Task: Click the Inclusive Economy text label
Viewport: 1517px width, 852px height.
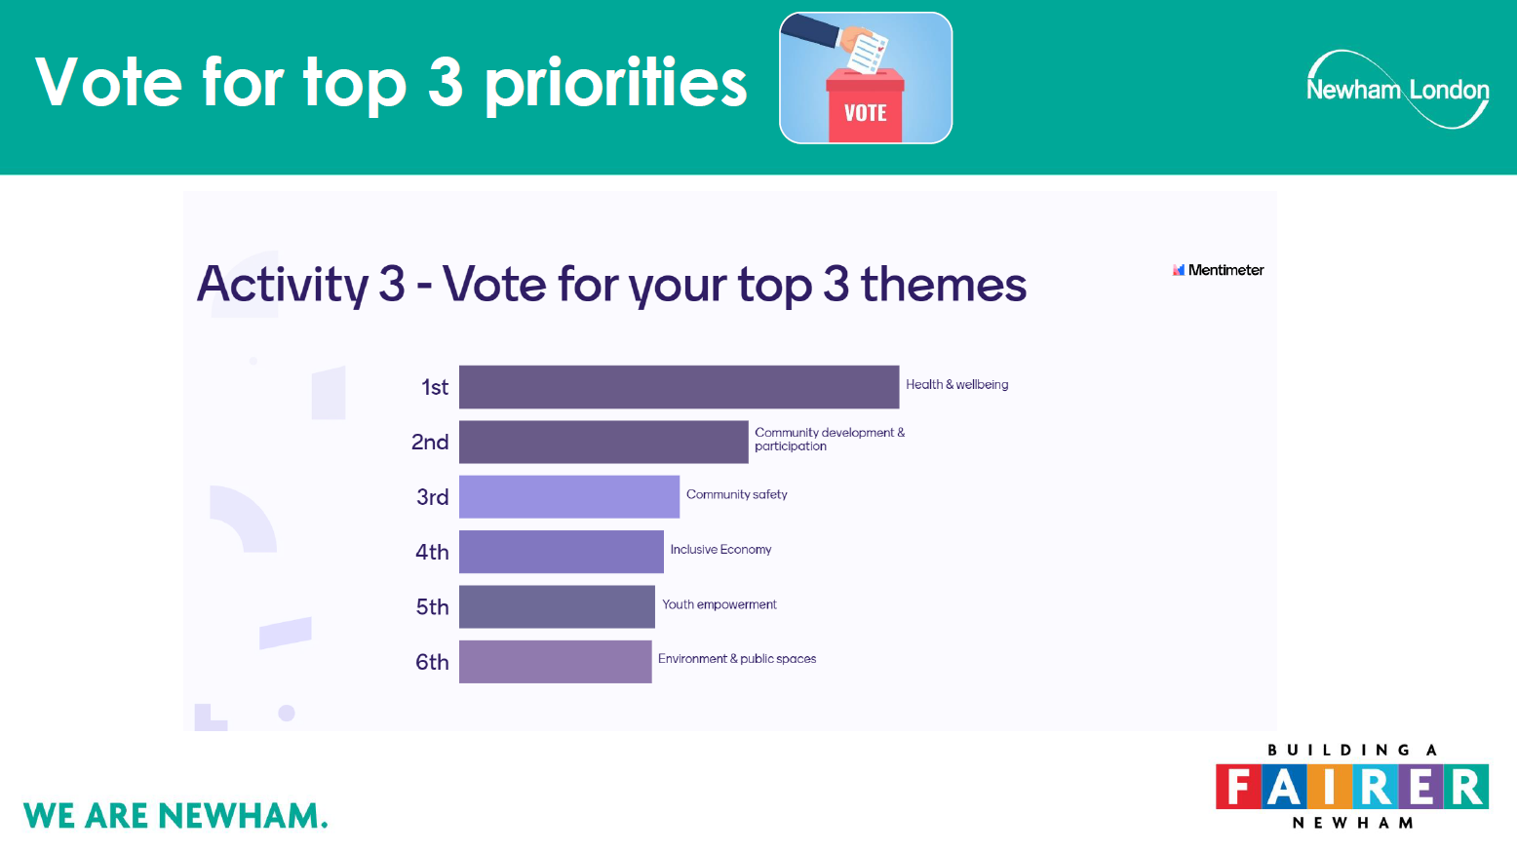Action: (x=720, y=550)
